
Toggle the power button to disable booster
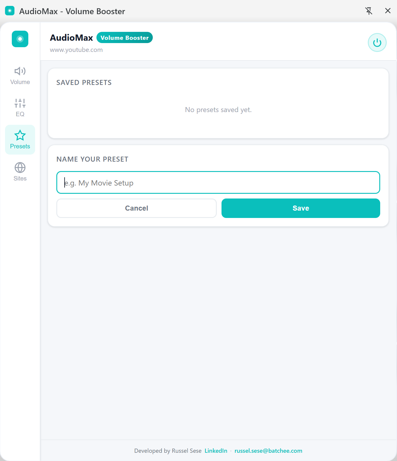377,42
